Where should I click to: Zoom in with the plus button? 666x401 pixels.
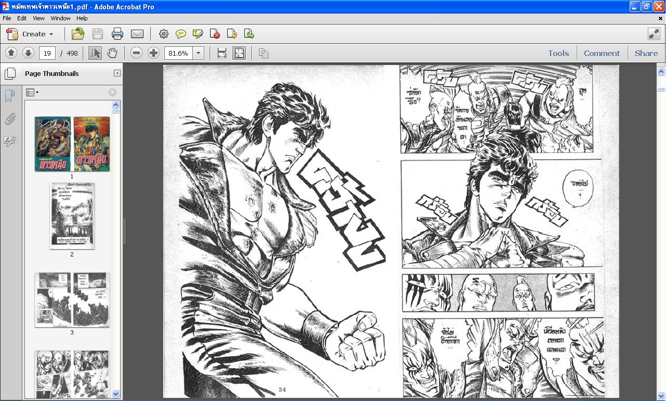click(x=153, y=53)
